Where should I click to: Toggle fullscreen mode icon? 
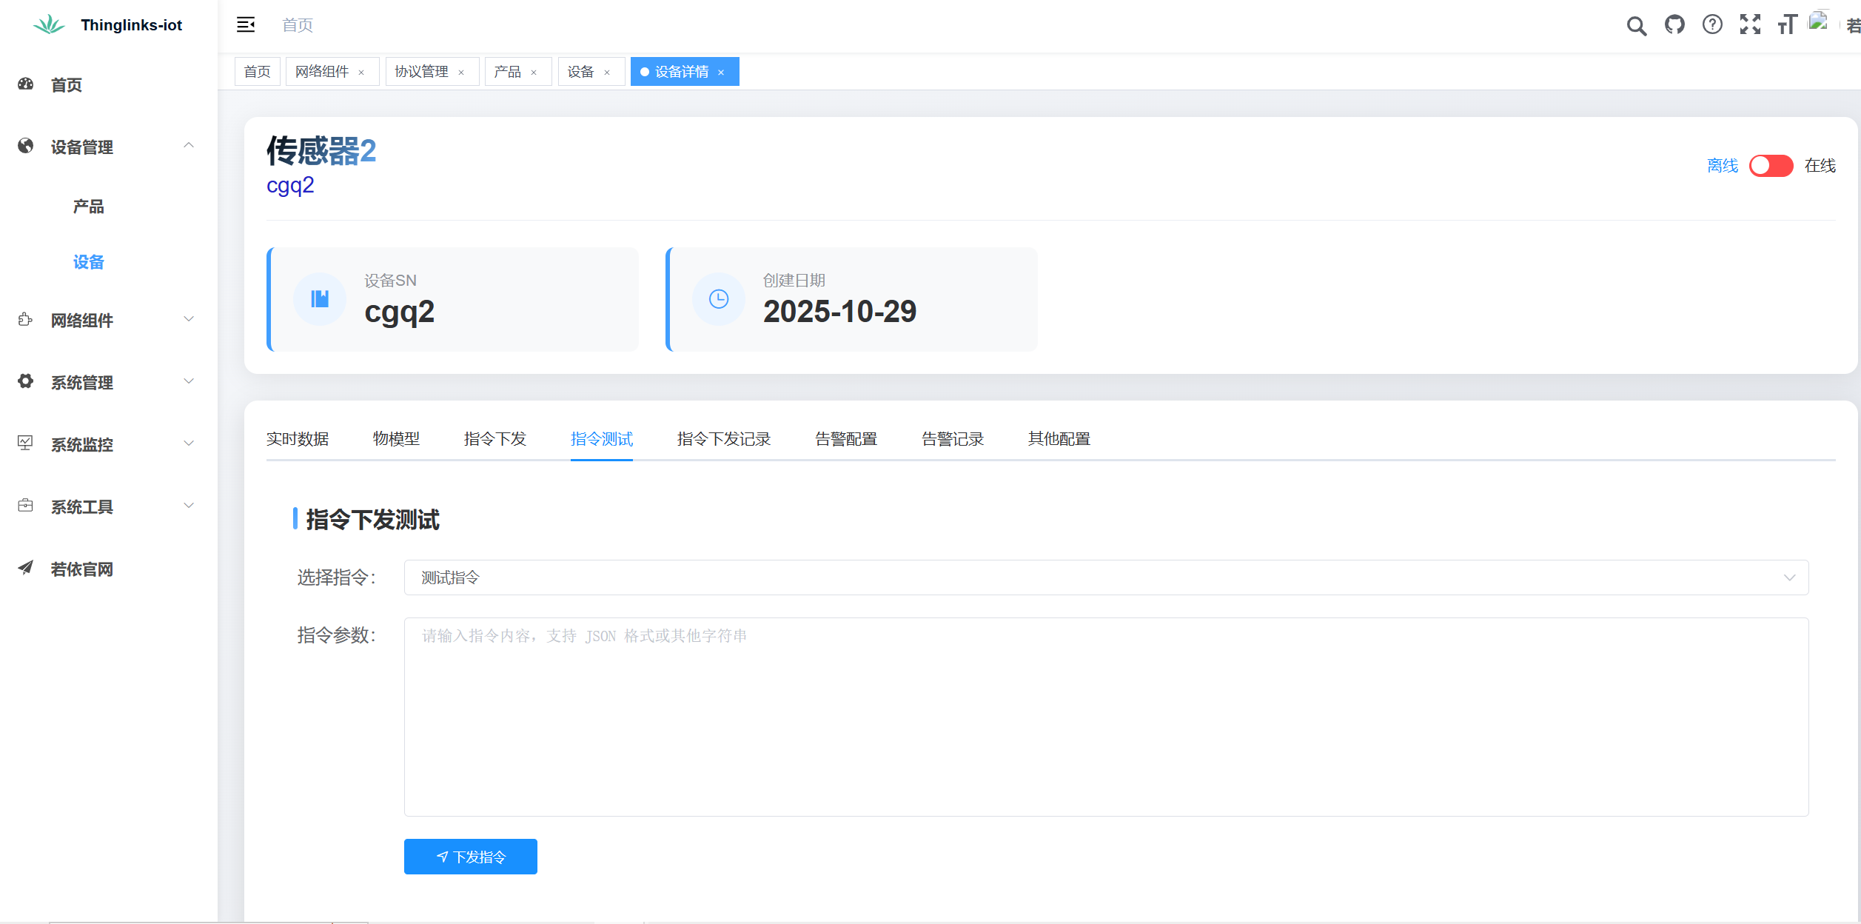pyautogui.click(x=1750, y=25)
